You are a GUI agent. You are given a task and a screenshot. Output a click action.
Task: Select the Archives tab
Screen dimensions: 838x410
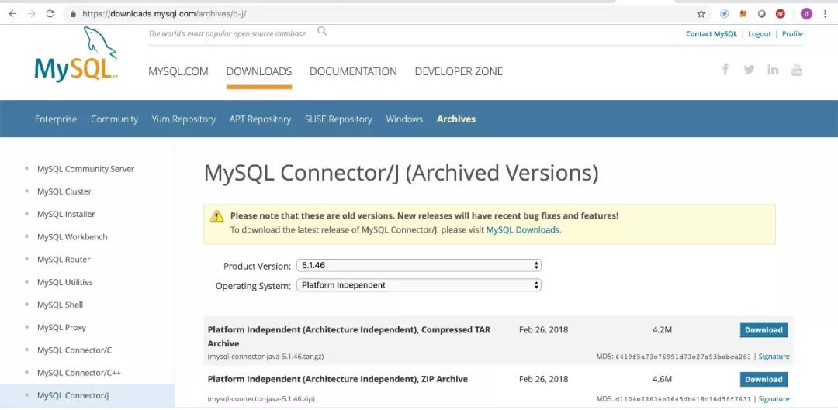[x=456, y=119]
